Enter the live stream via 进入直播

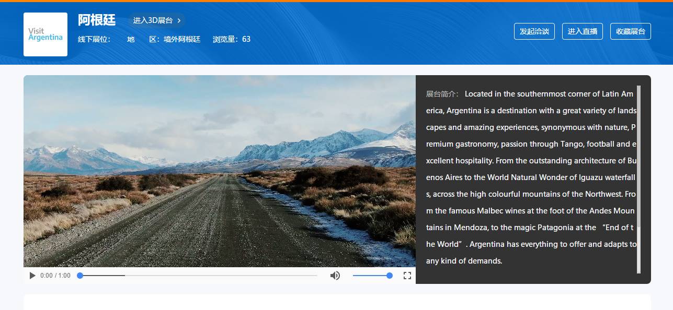(x=583, y=31)
